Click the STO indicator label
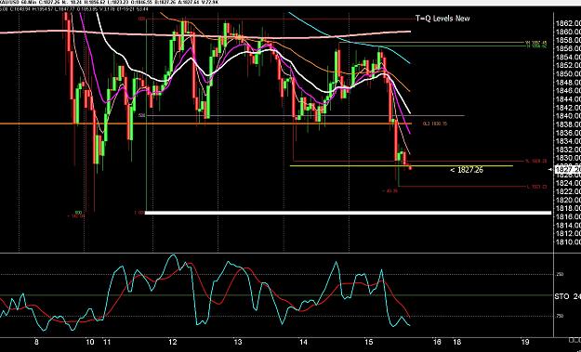Screen dimensions: 581x352 (x=568, y=296)
